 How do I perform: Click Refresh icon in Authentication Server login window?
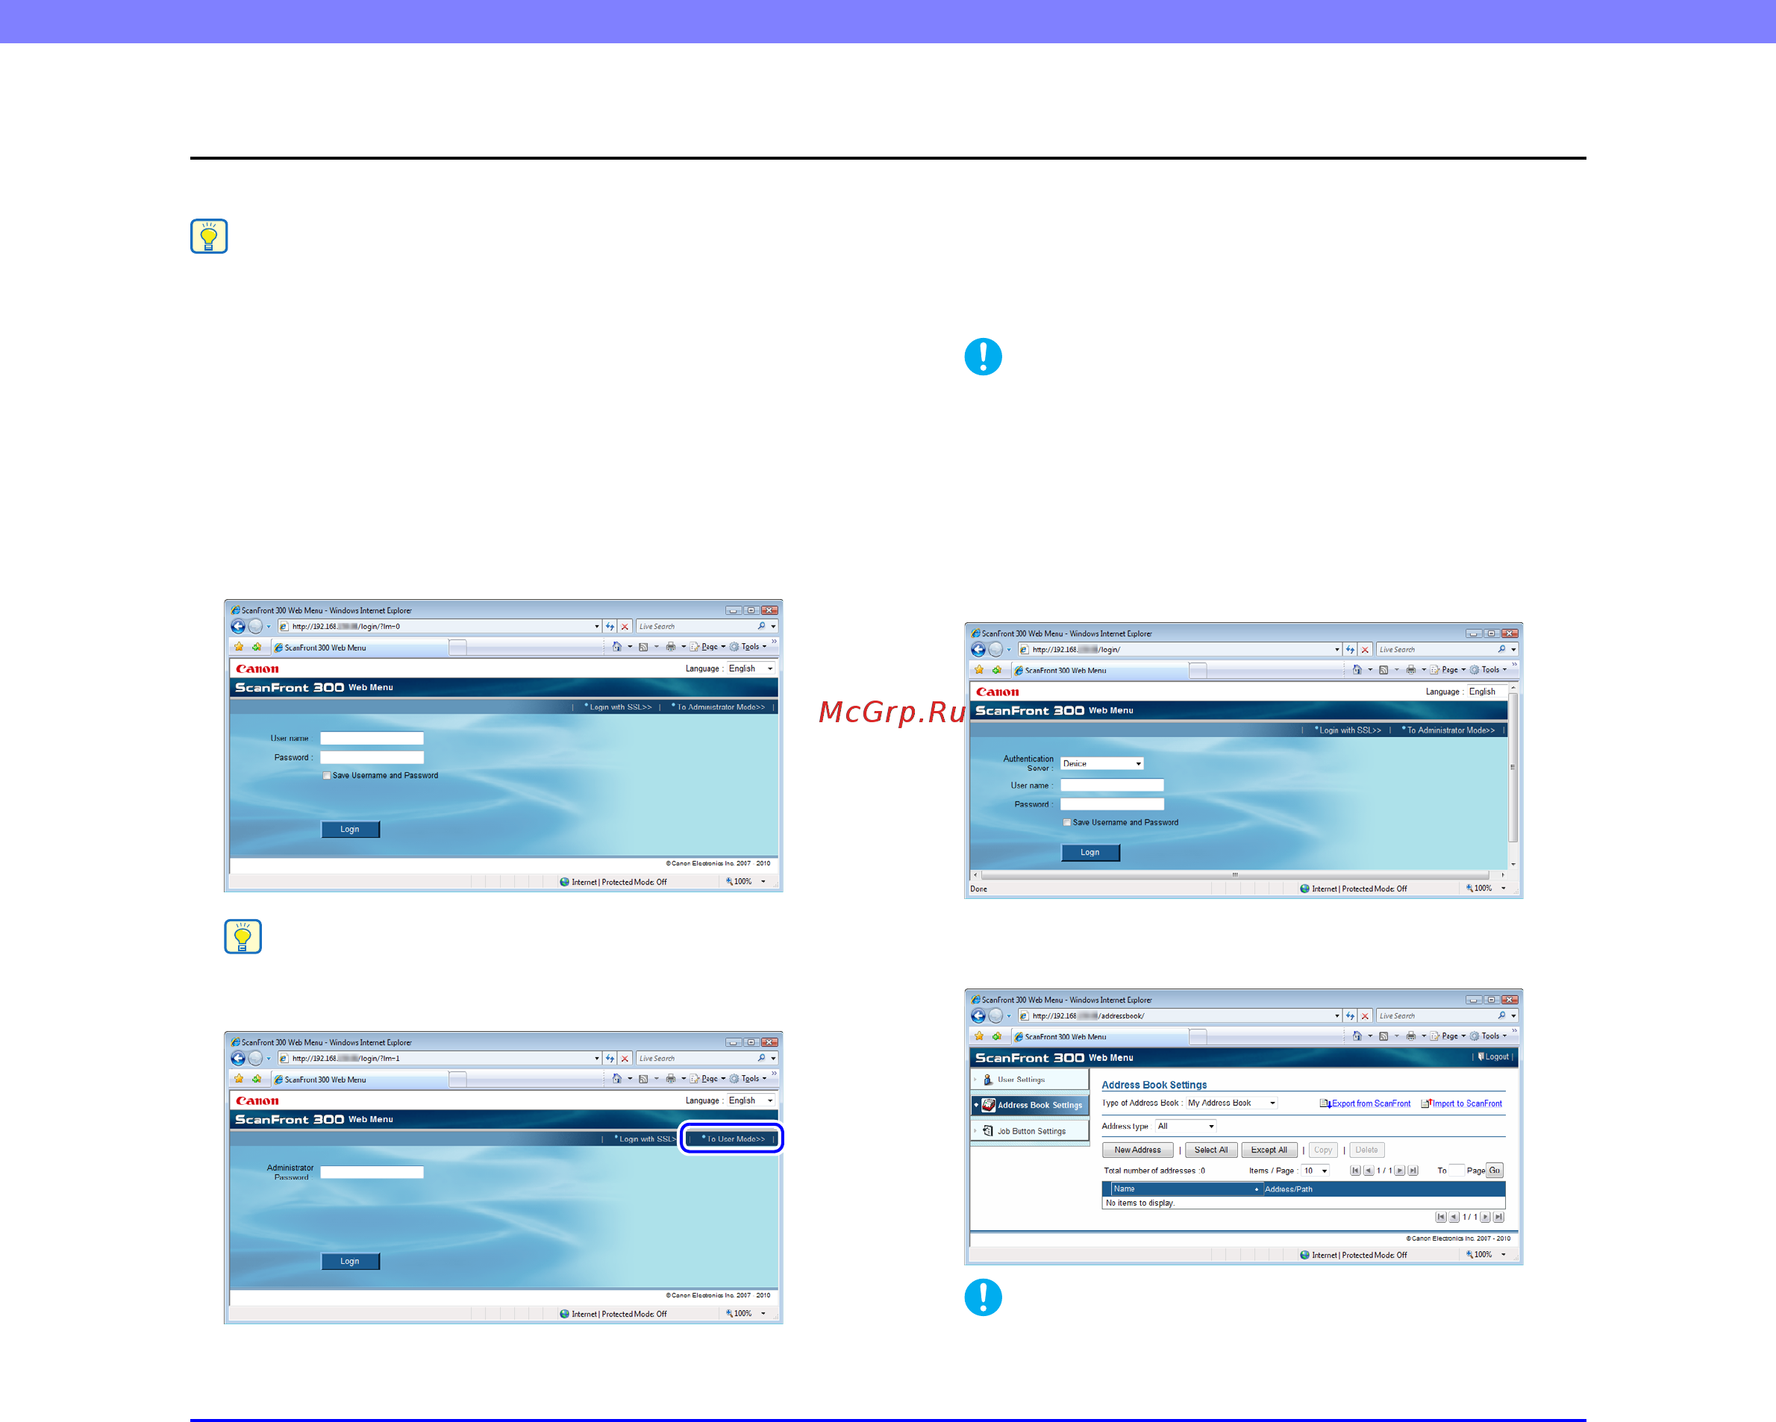[1350, 649]
